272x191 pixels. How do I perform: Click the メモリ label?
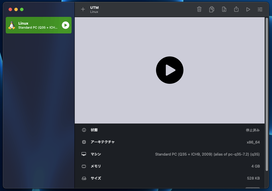96,166
